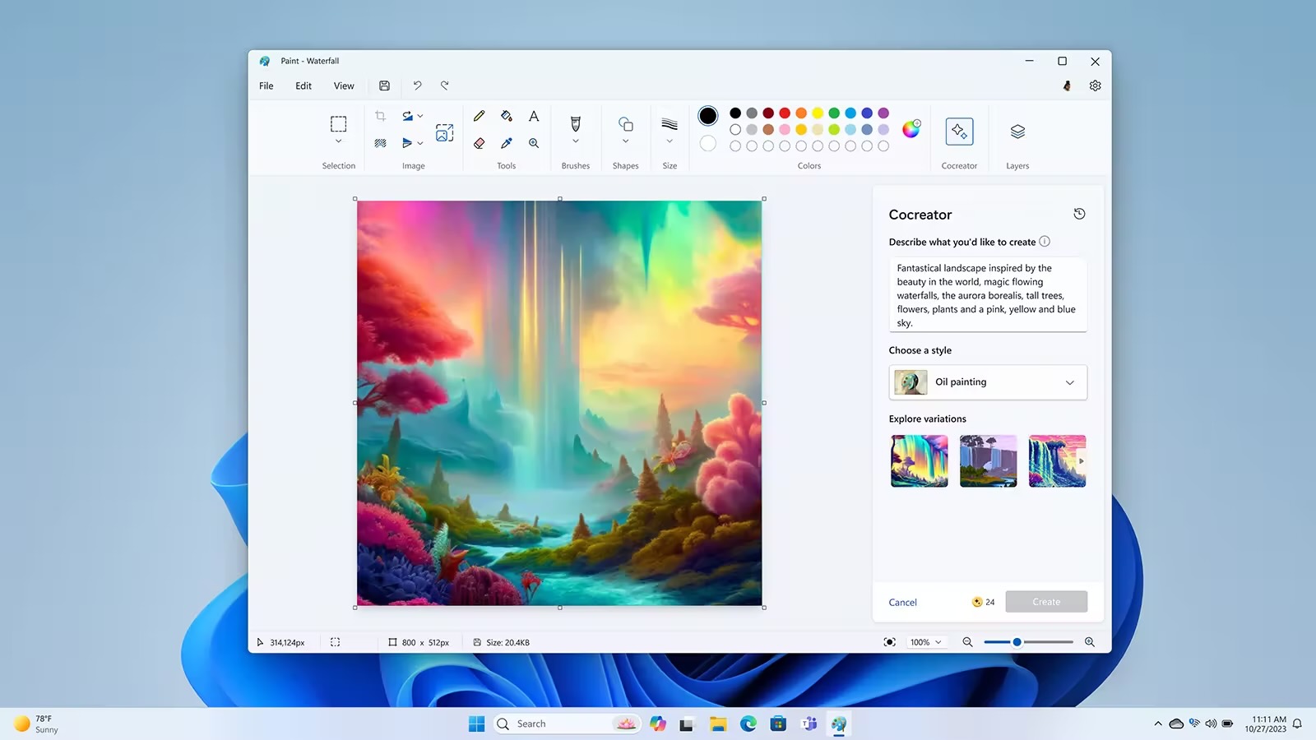Open the File menu
The width and height of the screenshot is (1316, 740).
pyautogui.click(x=266, y=86)
